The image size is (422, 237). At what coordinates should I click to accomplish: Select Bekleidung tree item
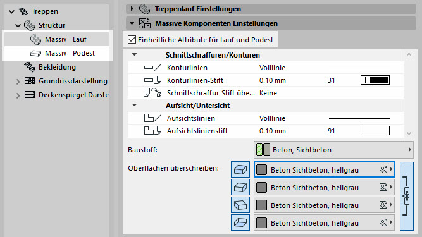pyautogui.click(x=57, y=67)
